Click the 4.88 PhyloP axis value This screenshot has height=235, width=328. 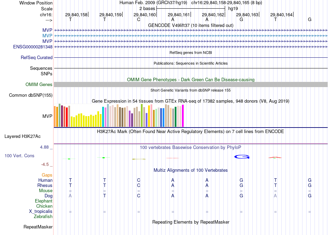pos(45,148)
